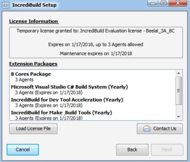Select the 8 Cores Package entry
Image resolution: width=190 pixels, height=162 pixels.
click(x=31, y=74)
